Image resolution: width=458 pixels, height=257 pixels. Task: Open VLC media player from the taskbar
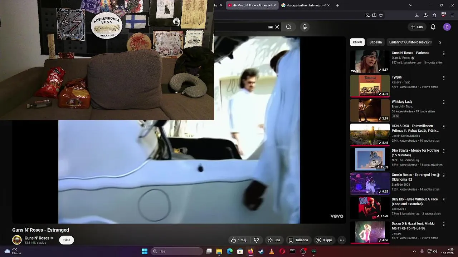[x=272, y=251]
